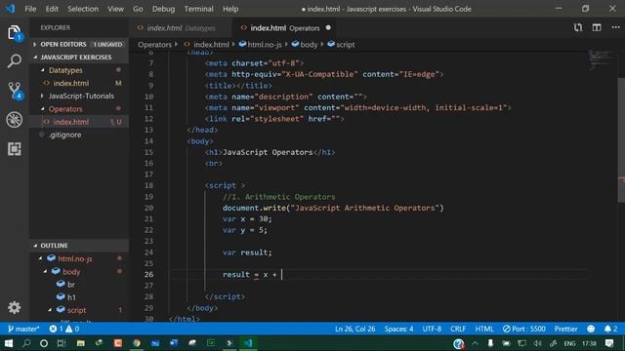Open File Explorer from the taskbar

pyautogui.click(x=80, y=343)
